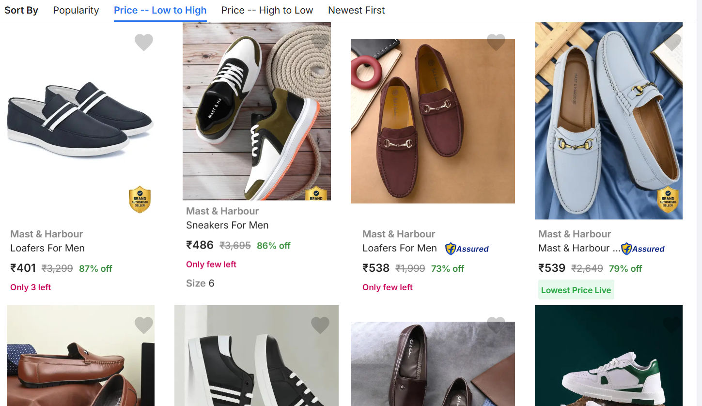
Task: Brand Authorised Seller badge on ₹539 loafers
Action: [x=668, y=200]
